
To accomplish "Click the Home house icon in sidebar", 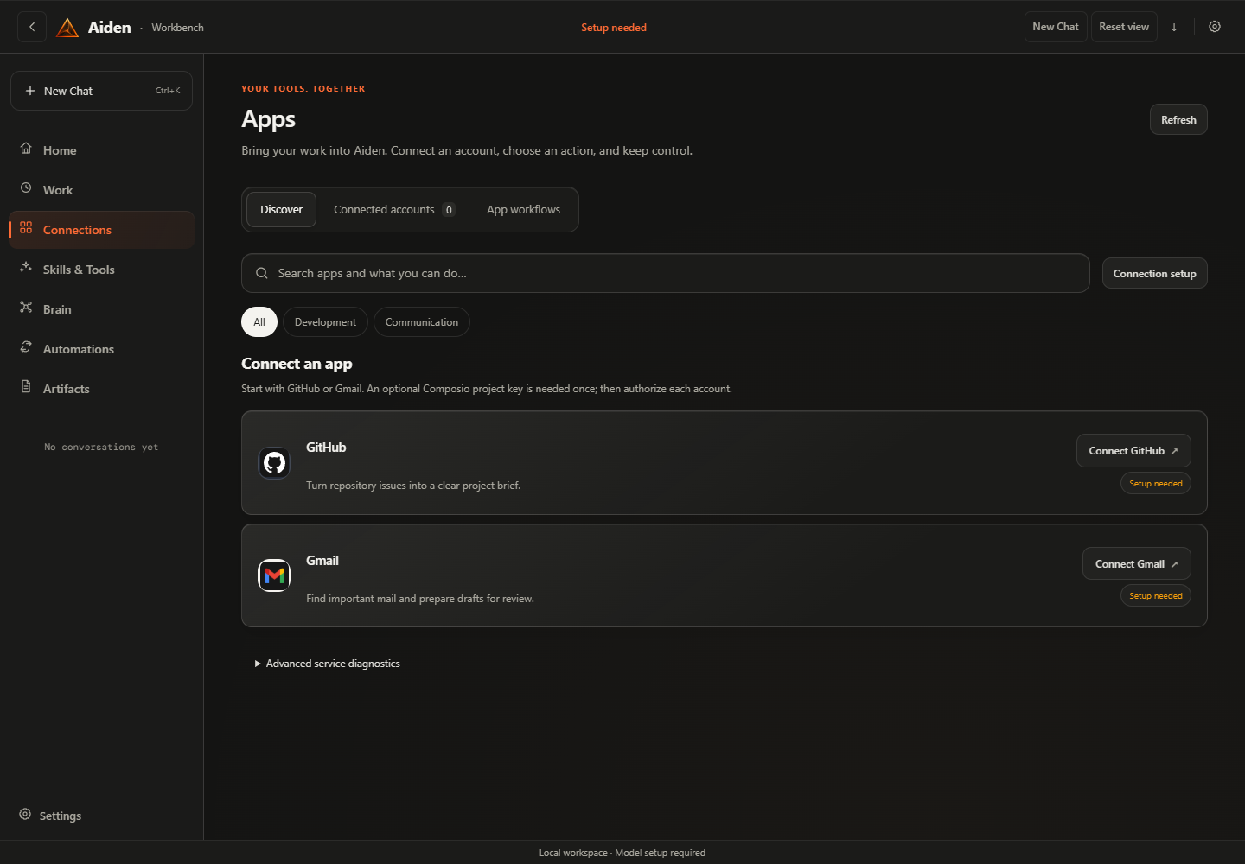I will tap(26, 149).
